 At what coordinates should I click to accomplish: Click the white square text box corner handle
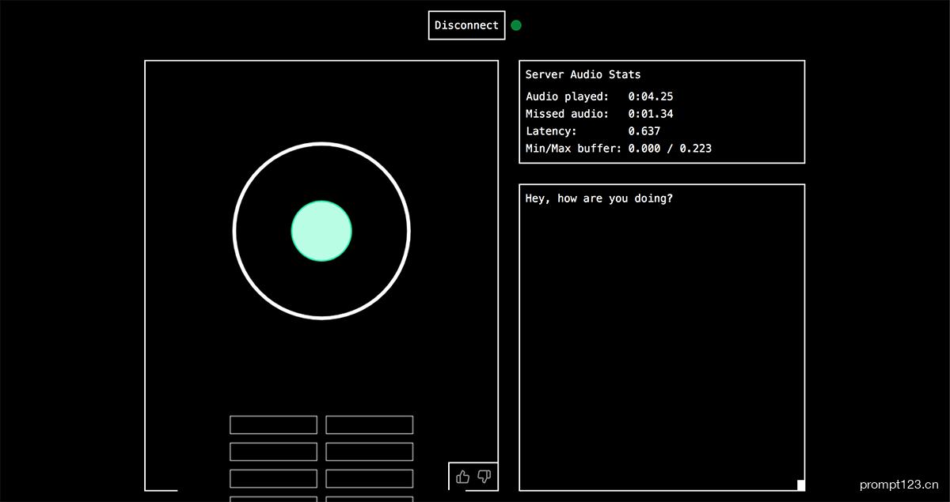[x=801, y=485]
